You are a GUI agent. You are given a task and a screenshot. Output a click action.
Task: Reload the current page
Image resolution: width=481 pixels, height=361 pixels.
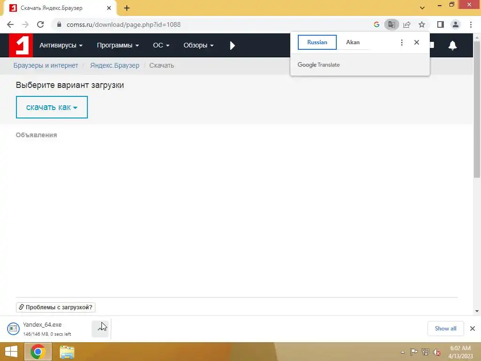tap(40, 24)
